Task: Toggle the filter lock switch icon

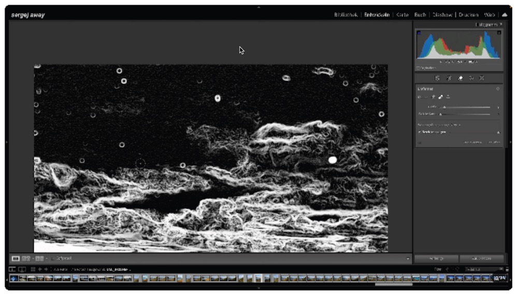Action: 507,270
